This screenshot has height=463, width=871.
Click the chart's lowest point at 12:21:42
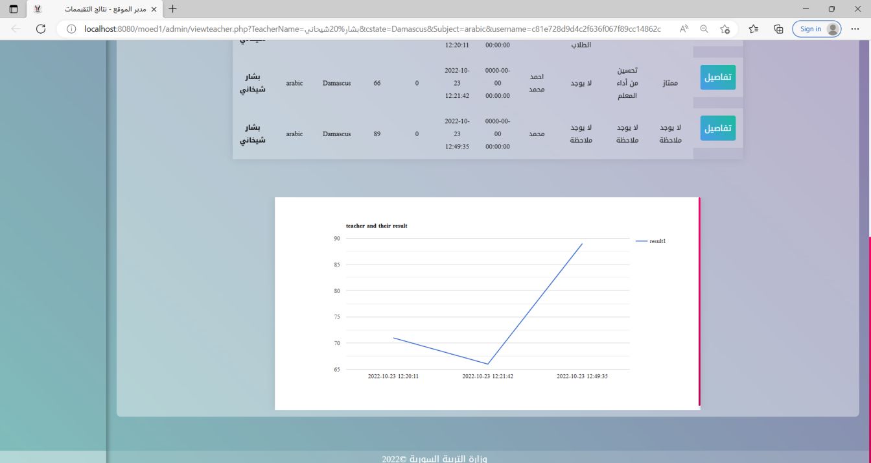coord(488,364)
